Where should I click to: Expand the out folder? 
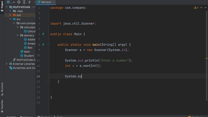point(10,15)
